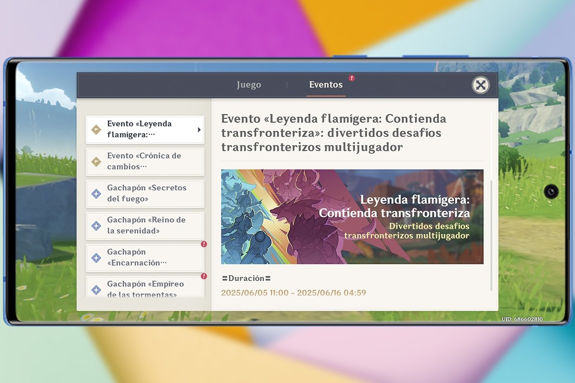Click flag icon of Crónica de cambios entry
This screenshot has width=575, height=383.
pyautogui.click(x=96, y=161)
